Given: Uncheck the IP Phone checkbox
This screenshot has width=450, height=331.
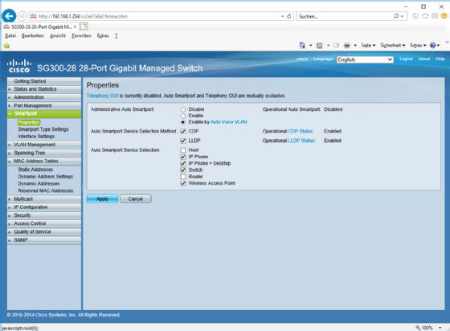Looking at the screenshot, I should point(183,157).
